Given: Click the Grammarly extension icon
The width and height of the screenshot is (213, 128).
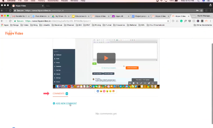Looking at the screenshot, I should pos(181,21).
